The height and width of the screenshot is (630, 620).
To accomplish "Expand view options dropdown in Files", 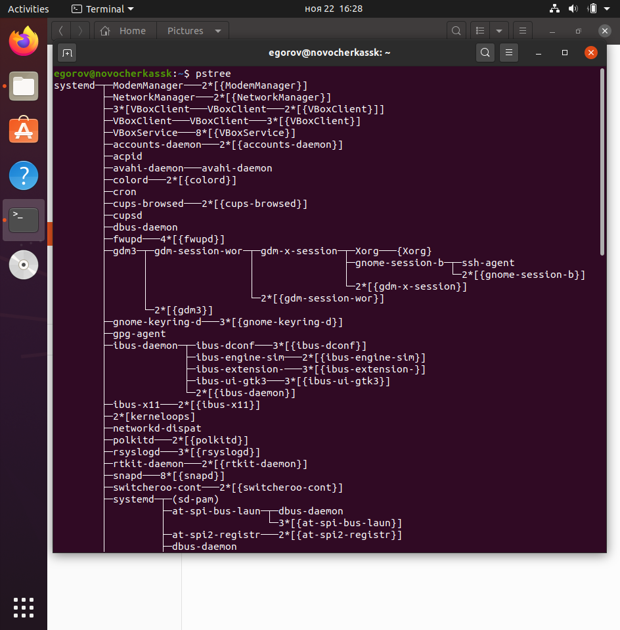I will [499, 31].
